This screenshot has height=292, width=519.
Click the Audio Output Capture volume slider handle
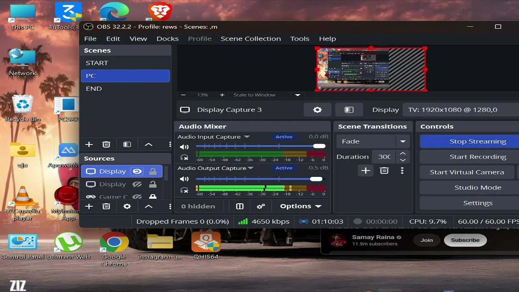pyautogui.click(x=316, y=179)
